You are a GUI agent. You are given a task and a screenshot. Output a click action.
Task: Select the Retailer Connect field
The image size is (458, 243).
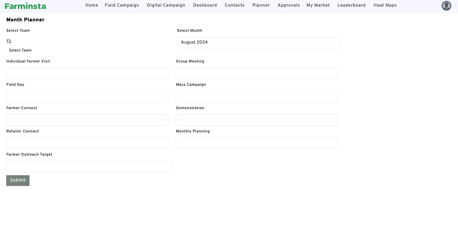tap(87, 143)
